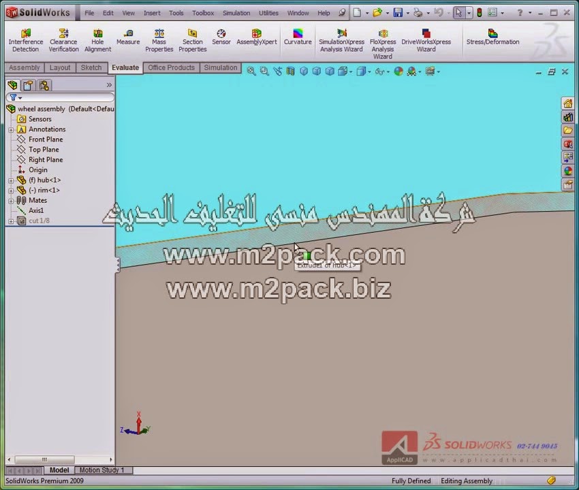Open the Tools menu
This screenshot has height=490, width=579.
tap(176, 13)
